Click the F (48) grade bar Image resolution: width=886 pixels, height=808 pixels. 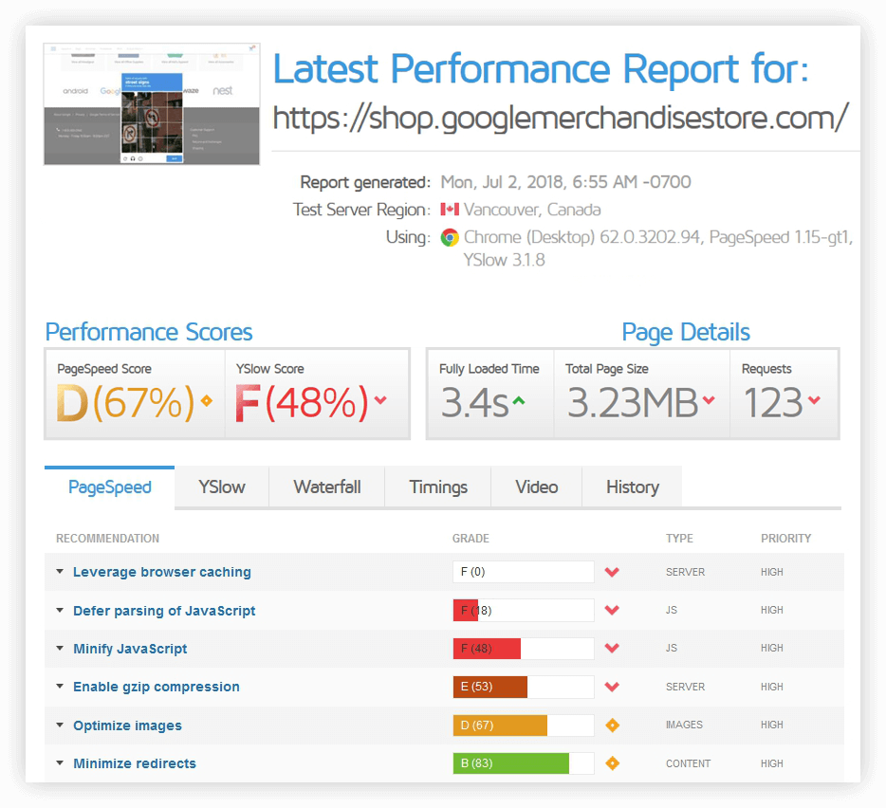524,648
